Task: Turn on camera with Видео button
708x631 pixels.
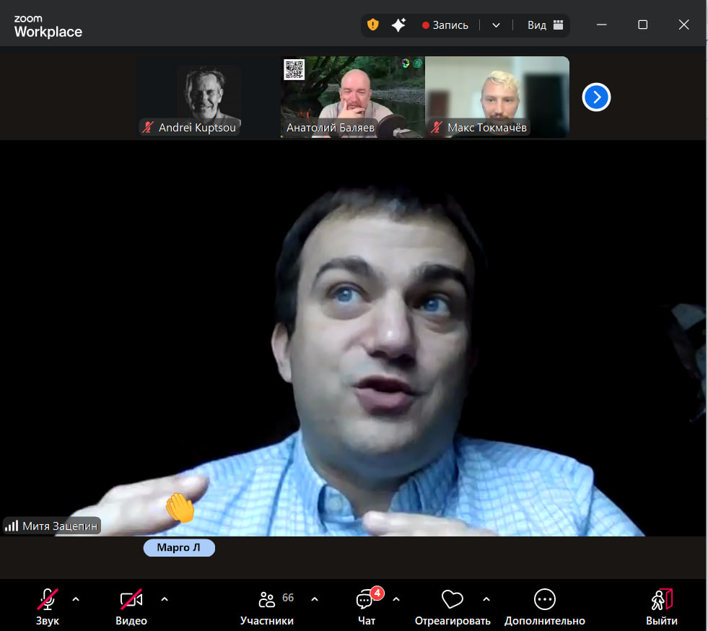Action: point(131,606)
